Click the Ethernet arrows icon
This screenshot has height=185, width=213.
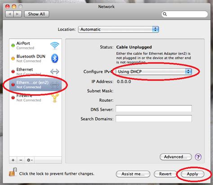(55, 72)
